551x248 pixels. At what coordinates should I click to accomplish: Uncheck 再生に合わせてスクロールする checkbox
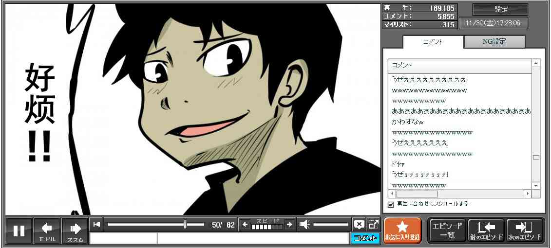(391, 204)
